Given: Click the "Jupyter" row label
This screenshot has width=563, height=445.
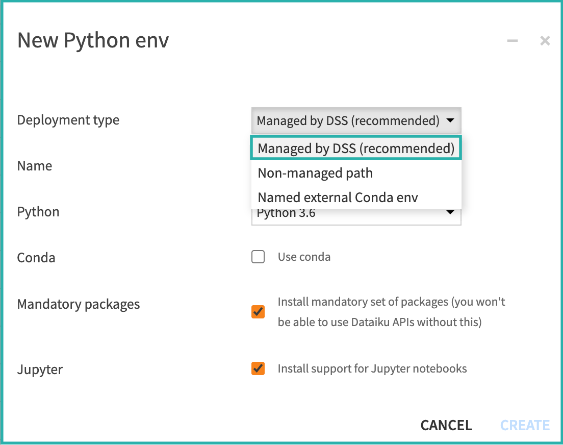Looking at the screenshot, I should 40,369.
